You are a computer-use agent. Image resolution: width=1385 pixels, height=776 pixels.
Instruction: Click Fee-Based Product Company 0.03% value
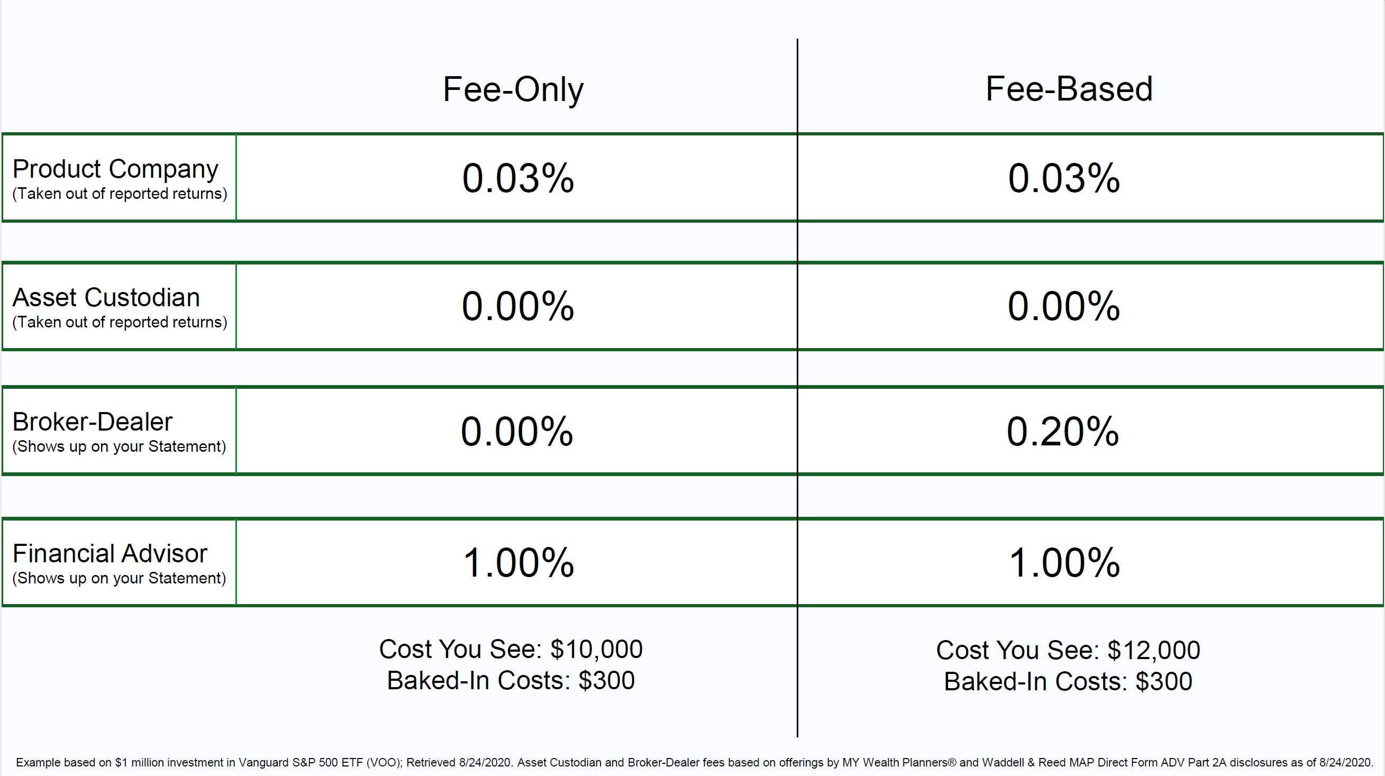click(x=1064, y=178)
